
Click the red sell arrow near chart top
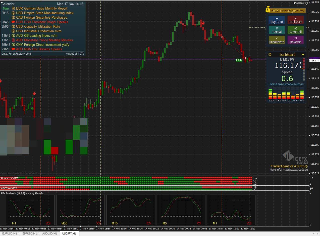point(203,23)
